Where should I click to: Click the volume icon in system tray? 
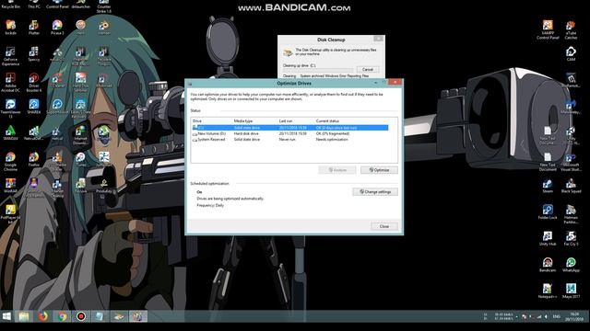[x=546, y=316]
